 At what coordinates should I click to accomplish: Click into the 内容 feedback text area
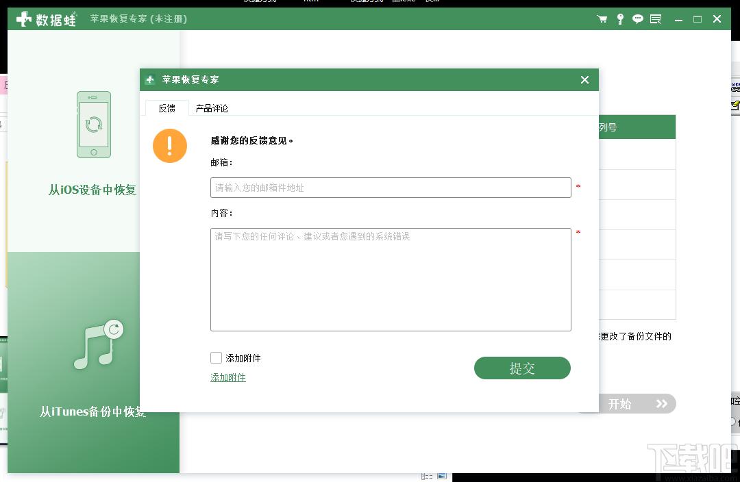(391, 279)
